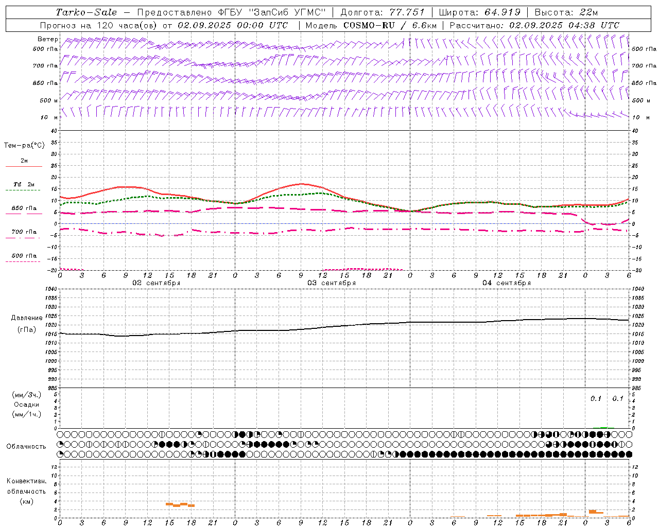Image resolution: width=659 pixels, height=527 pixels.
Task: Click the black pressure curve line
Action: click(x=344, y=326)
